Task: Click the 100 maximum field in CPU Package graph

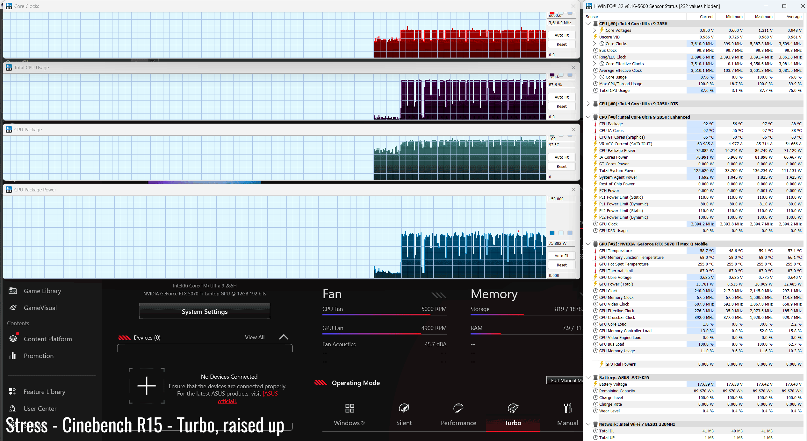Action: pyautogui.click(x=561, y=139)
